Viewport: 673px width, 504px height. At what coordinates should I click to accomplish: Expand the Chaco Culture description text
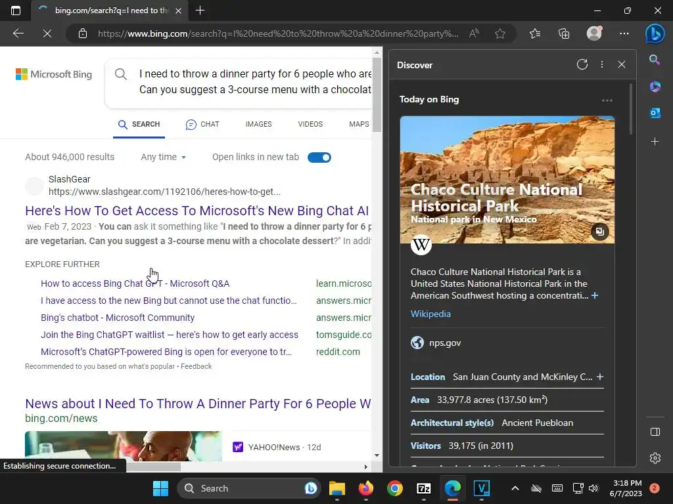(x=595, y=295)
